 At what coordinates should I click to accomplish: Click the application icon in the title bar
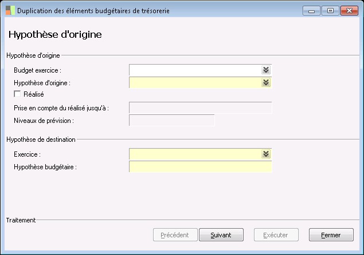click(10, 11)
